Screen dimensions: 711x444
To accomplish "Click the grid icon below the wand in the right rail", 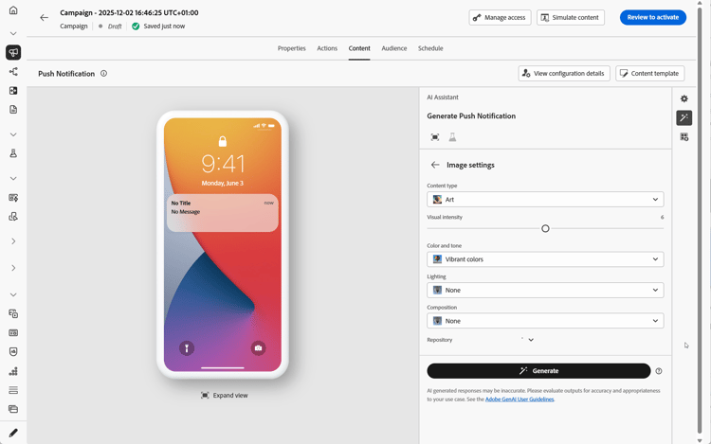I will point(684,136).
